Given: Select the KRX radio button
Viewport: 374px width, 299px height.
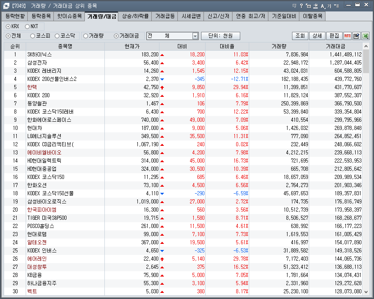Looking at the screenshot, I should 8,26.
